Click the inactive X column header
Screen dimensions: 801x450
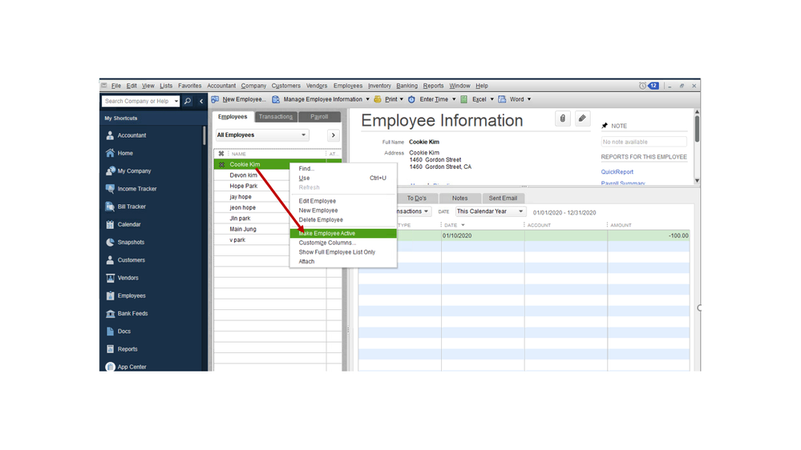(x=221, y=154)
